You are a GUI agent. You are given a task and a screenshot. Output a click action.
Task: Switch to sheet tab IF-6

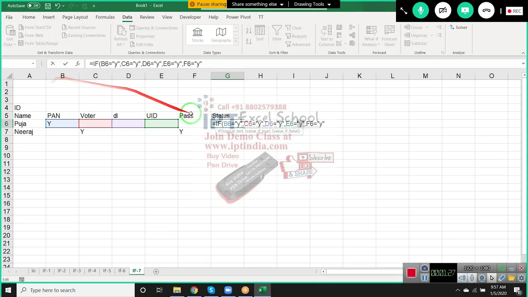(122, 271)
